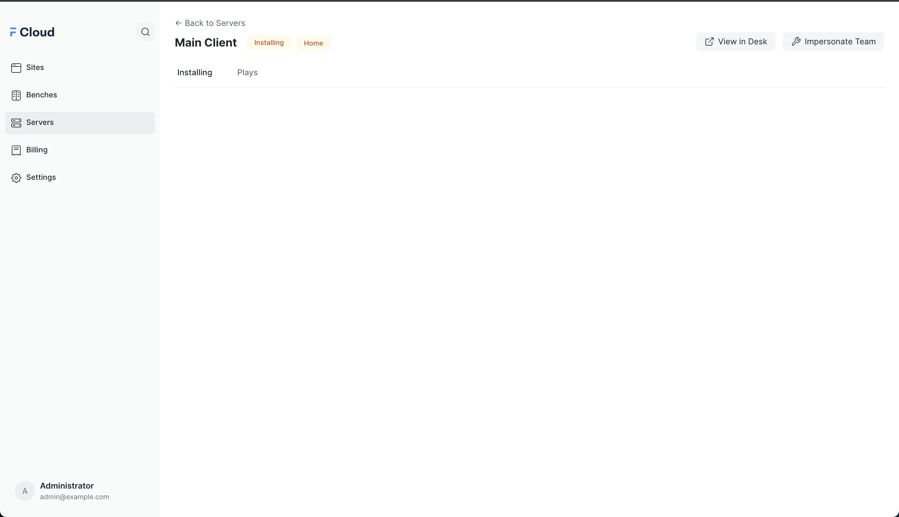The image size is (899, 517).
Task: Switch to the Plays tab
Action: [x=247, y=72]
